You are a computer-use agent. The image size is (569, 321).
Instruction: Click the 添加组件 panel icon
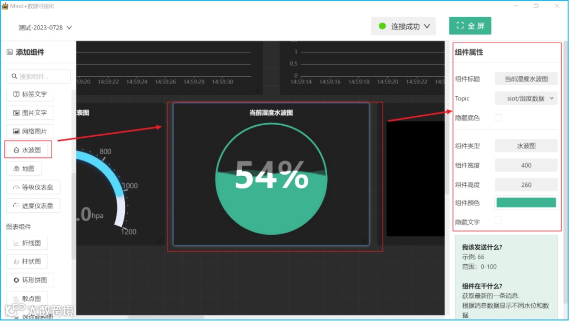10,52
